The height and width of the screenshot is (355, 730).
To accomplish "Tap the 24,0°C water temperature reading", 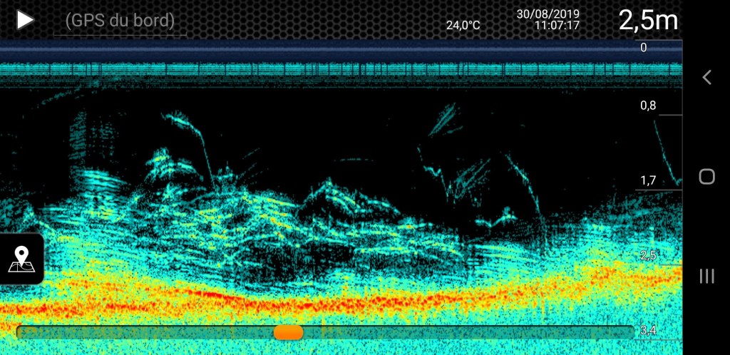I will pyautogui.click(x=463, y=25).
